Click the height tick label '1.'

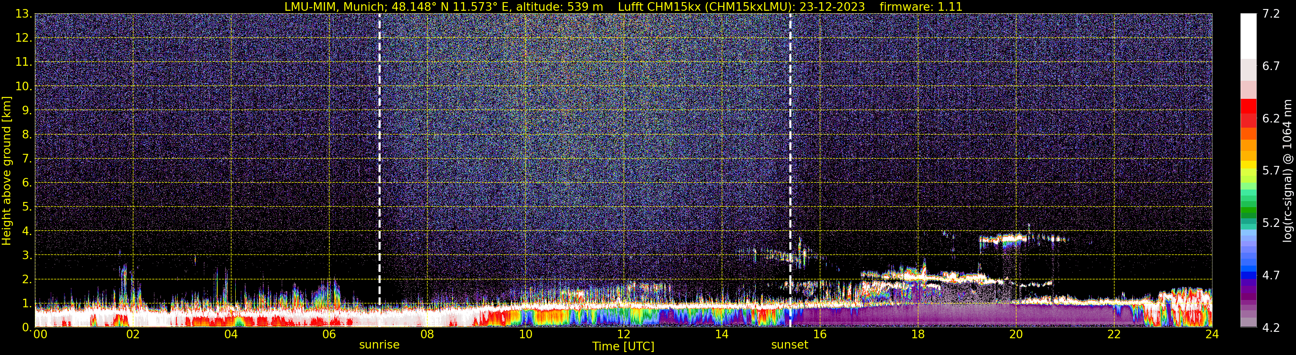[x=27, y=304]
